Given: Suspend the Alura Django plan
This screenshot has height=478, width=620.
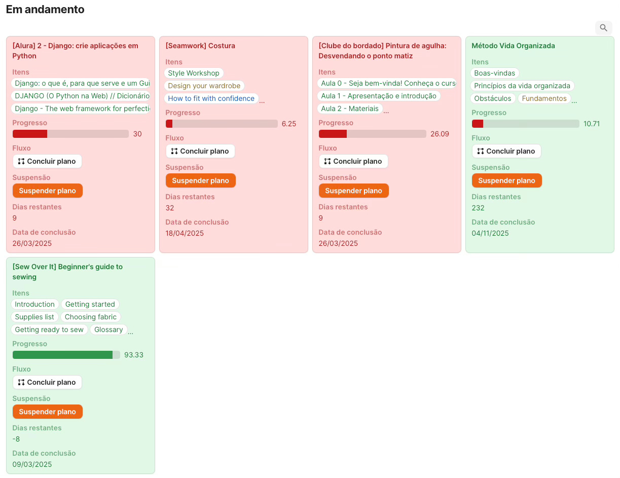Looking at the screenshot, I should pos(48,191).
